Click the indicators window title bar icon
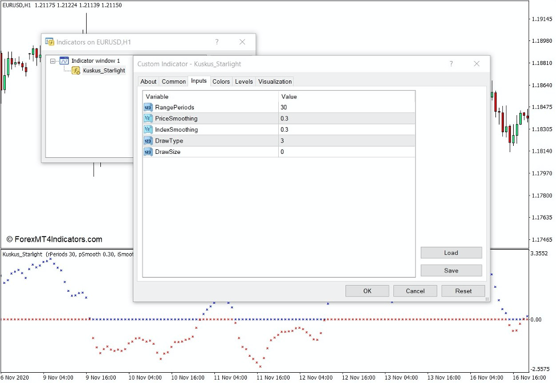This screenshot has height=383, width=557. pyautogui.click(x=50, y=42)
